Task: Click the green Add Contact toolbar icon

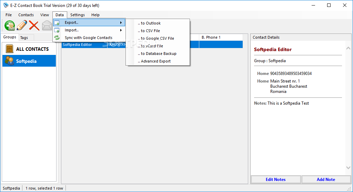Action: pos(10,26)
